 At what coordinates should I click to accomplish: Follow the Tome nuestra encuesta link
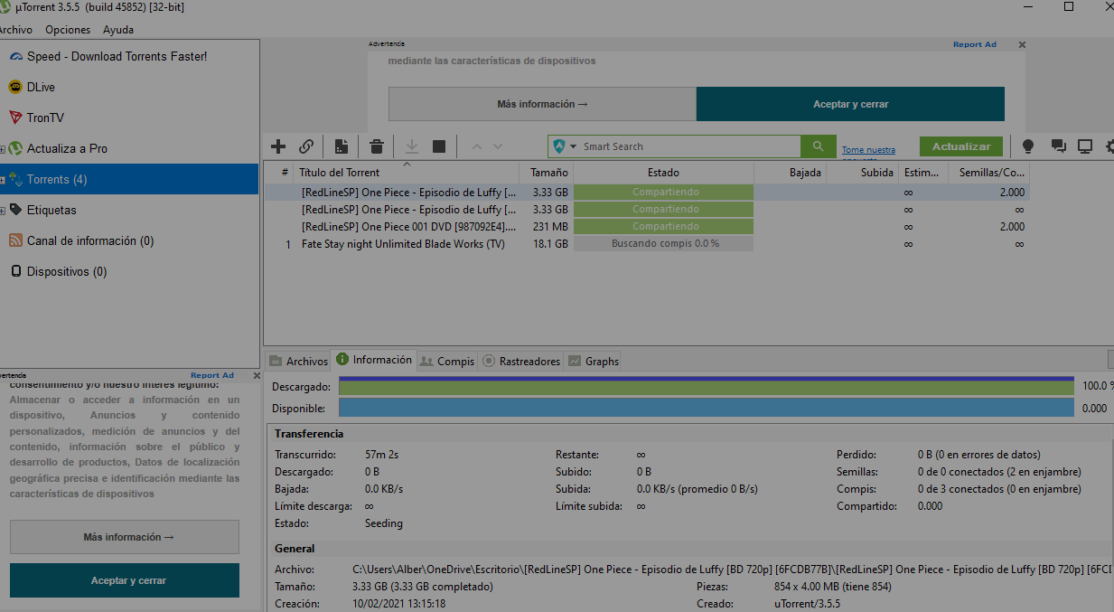point(868,150)
